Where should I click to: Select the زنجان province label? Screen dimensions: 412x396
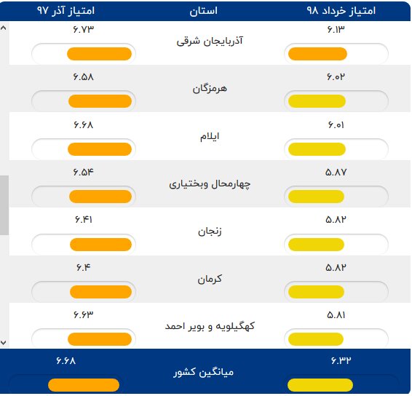210,231
